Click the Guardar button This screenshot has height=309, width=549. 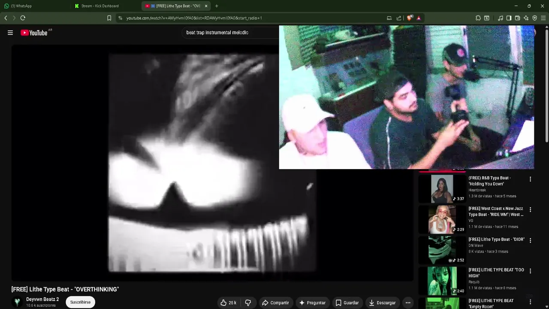click(x=347, y=303)
